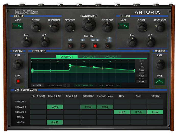178x134 pixels.
Task: Switch to Envelope 3 tab
Action: [111, 57]
